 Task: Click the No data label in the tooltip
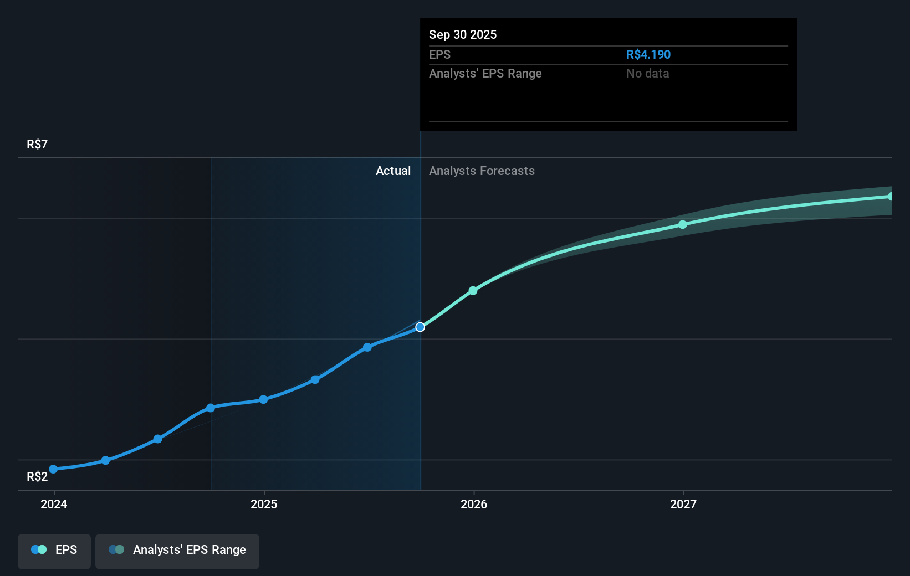[x=647, y=73]
